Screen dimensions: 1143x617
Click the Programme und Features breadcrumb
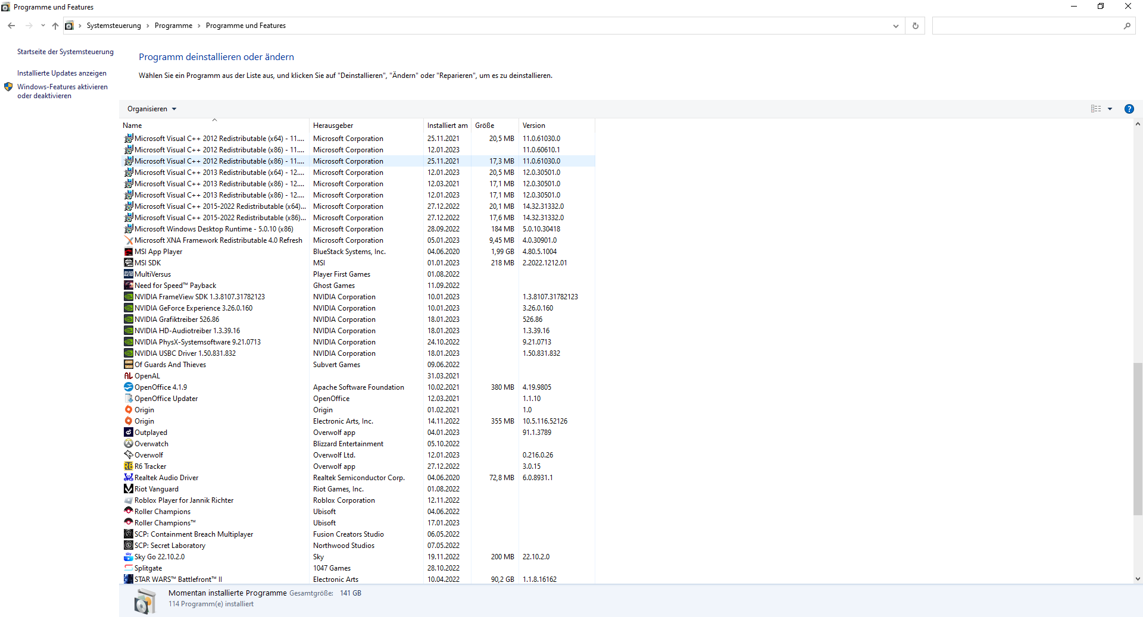pos(246,26)
